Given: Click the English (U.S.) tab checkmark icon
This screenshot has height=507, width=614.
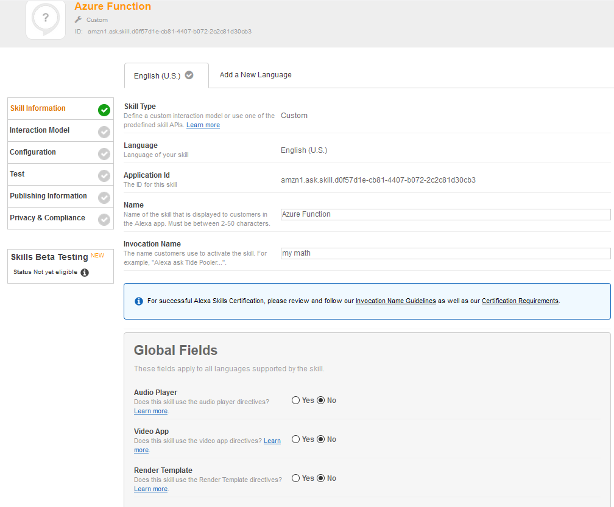Looking at the screenshot, I should click(189, 75).
